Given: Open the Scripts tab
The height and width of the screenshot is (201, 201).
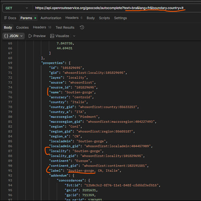Looking at the screenshot, I should pos(104,18).
